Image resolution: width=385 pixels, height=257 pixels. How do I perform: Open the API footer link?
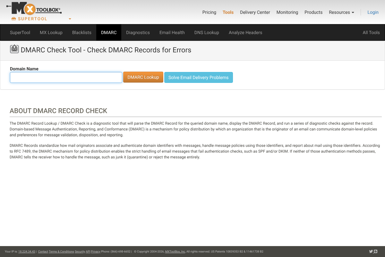[x=88, y=252]
